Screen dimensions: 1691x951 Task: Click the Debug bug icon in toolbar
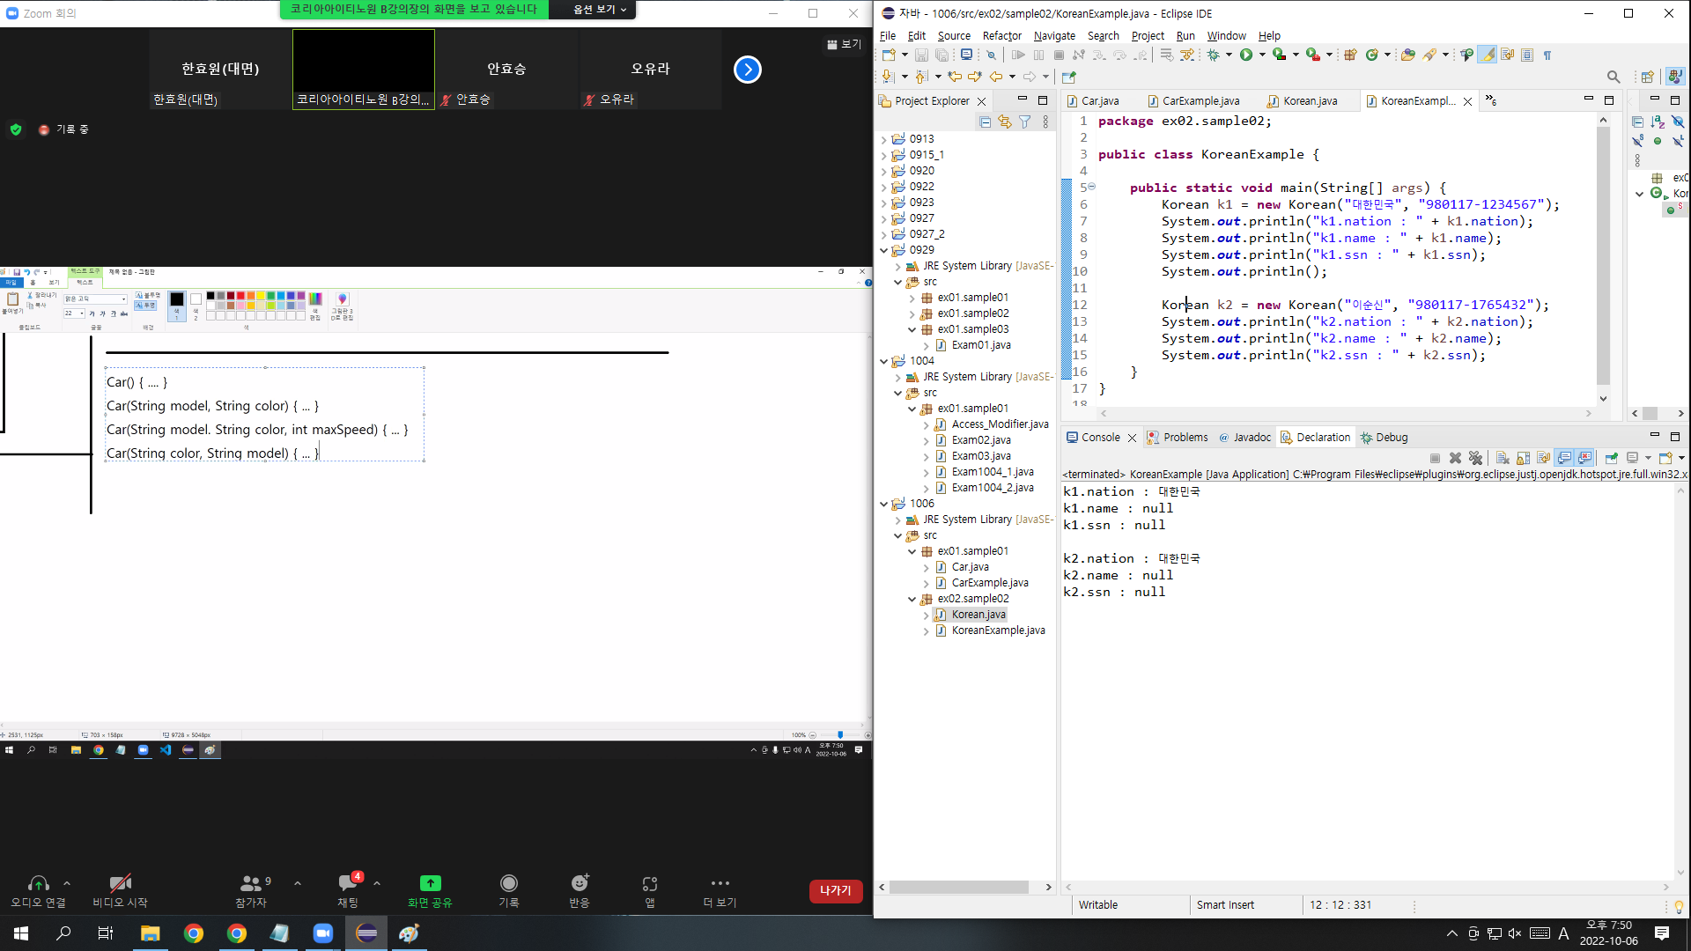point(1214,55)
